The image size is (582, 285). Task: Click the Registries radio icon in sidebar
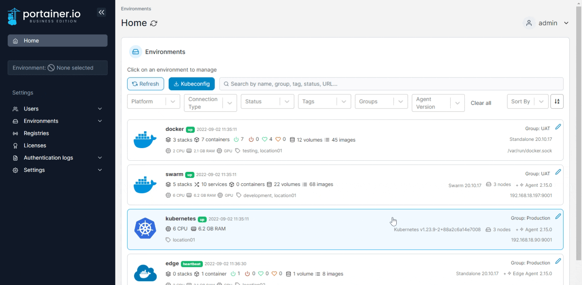tap(15, 133)
